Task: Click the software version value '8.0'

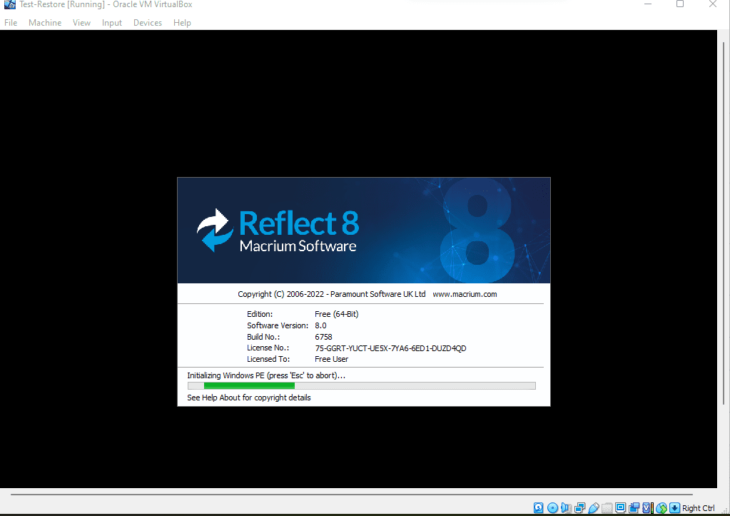Action: (x=321, y=325)
